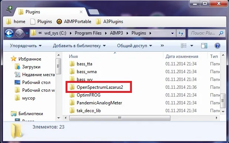
Task: Sort by Дата изменения column header
Action: [x=182, y=56]
